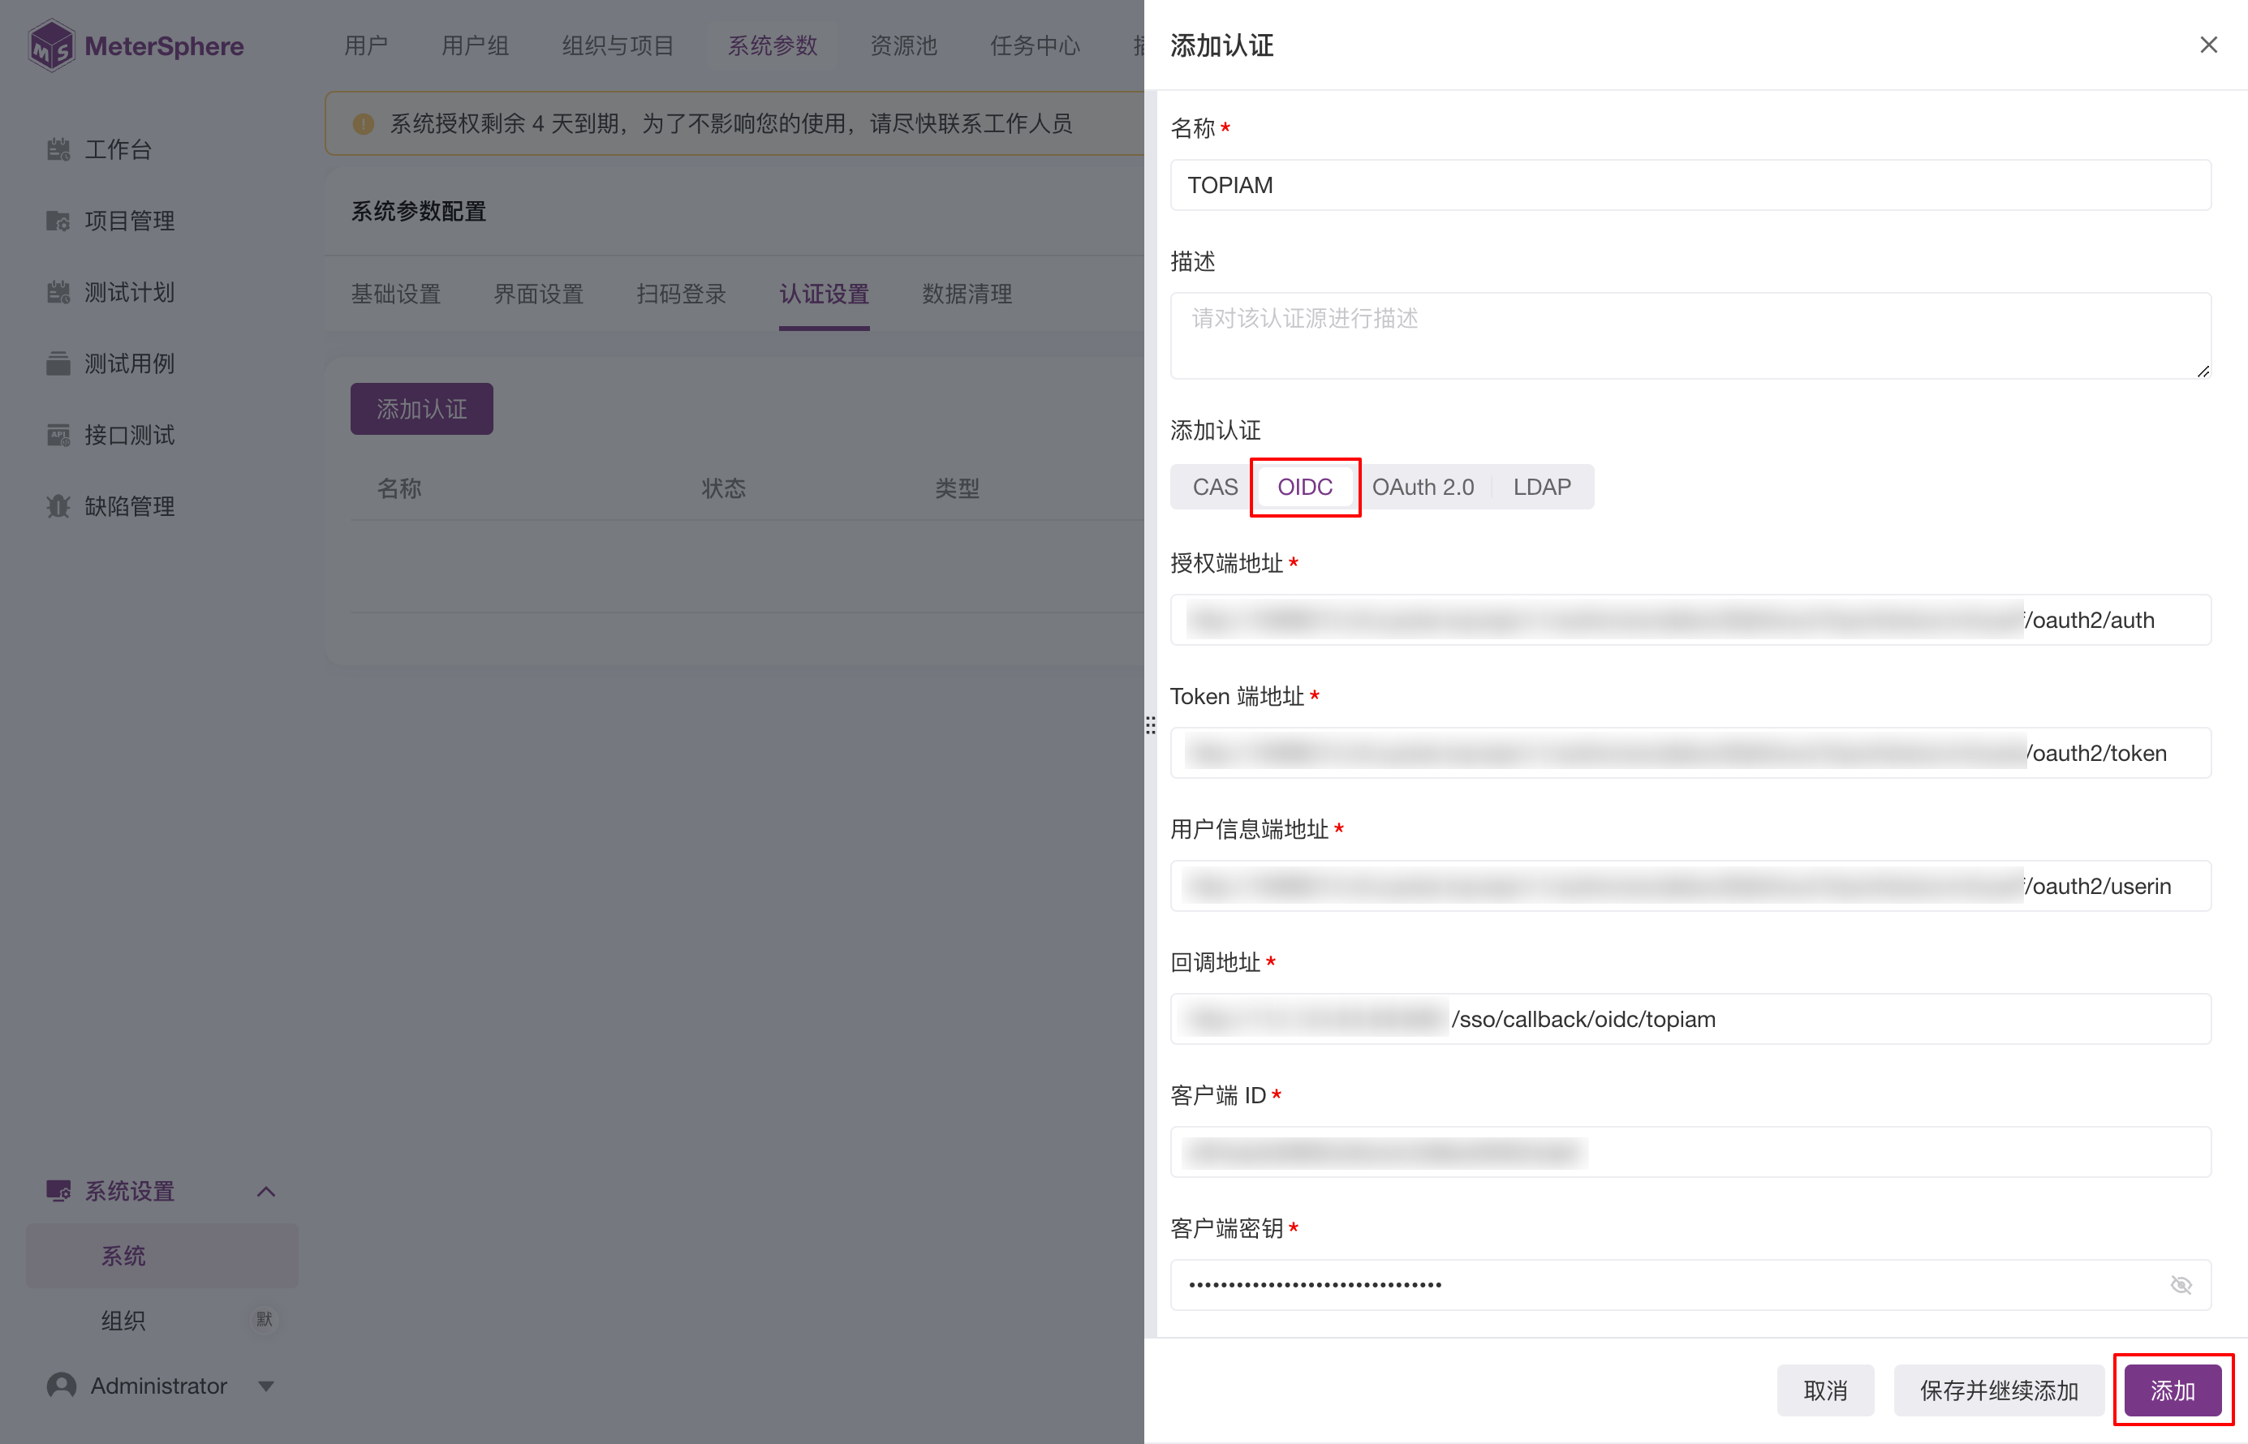This screenshot has height=1444, width=2248.
Task: Collapse the 系统设置 section in sidebar
Action: click(x=265, y=1191)
